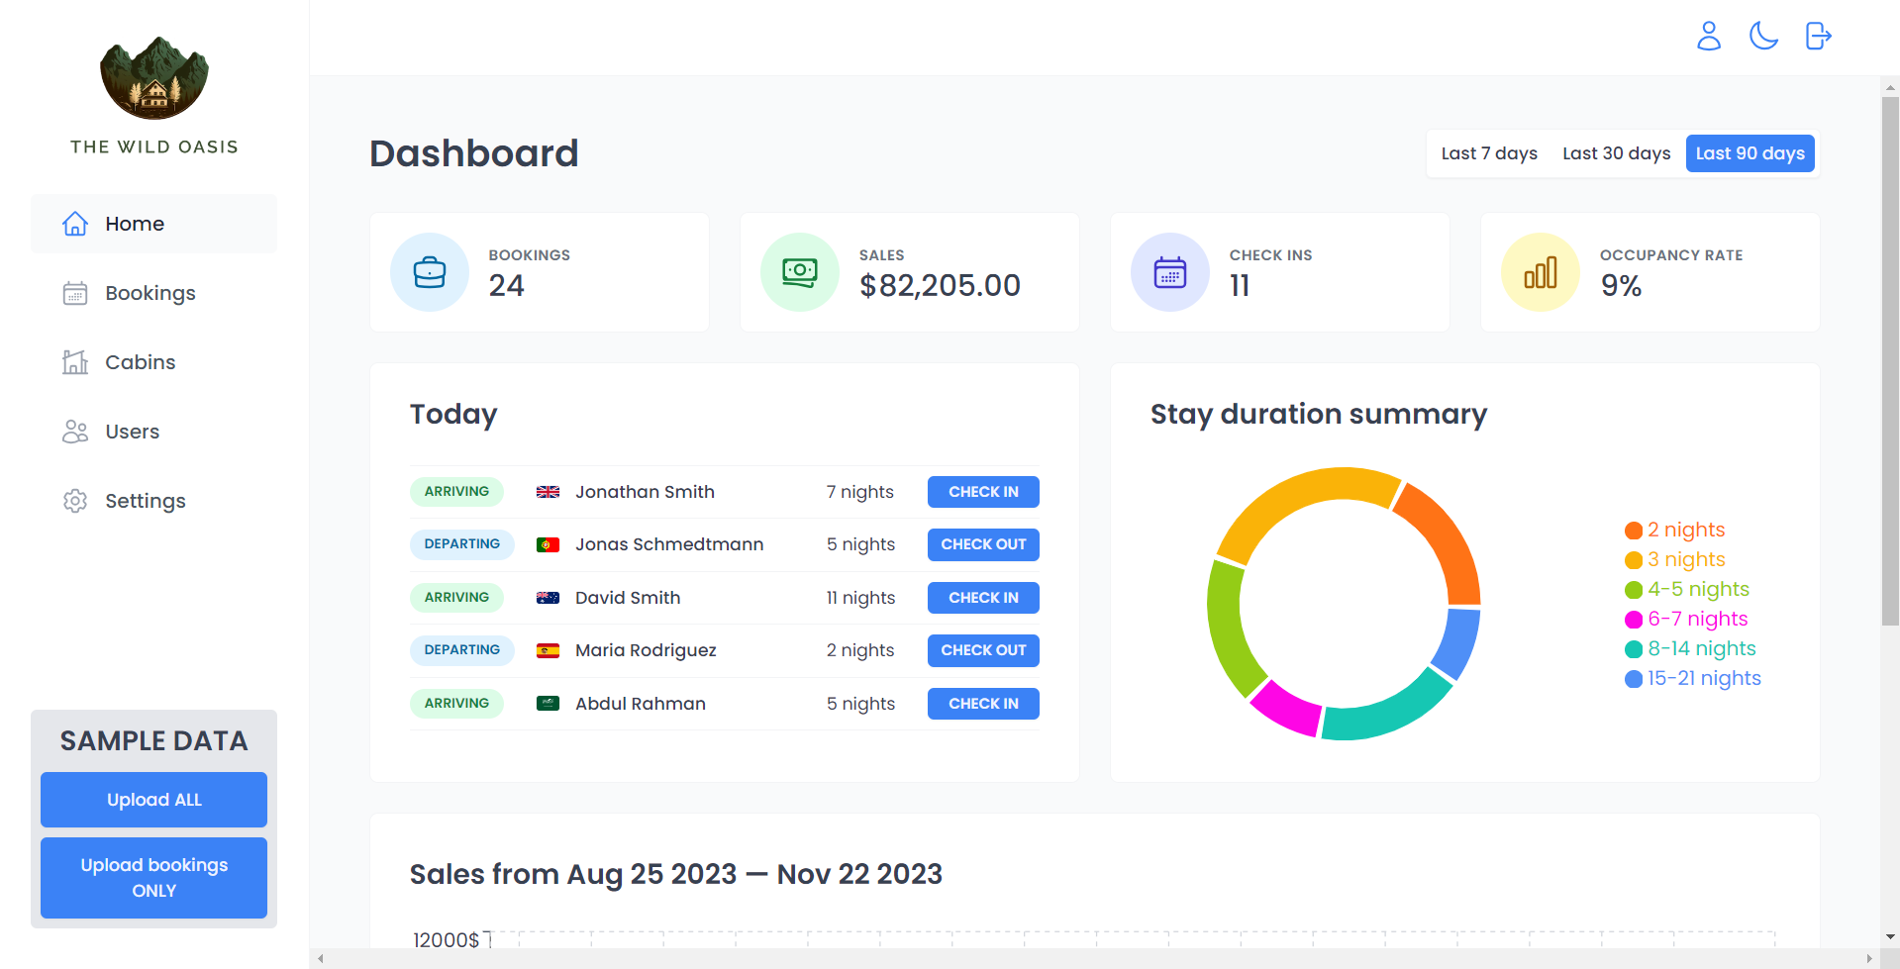Image resolution: width=1900 pixels, height=969 pixels.
Task: Click the DEPARTING tag for Jonas Schmedtmann
Action: [462, 544]
